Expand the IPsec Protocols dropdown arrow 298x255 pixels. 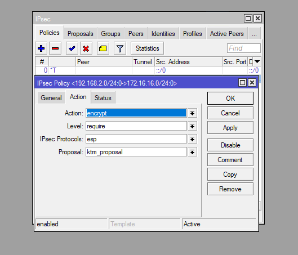coord(192,139)
